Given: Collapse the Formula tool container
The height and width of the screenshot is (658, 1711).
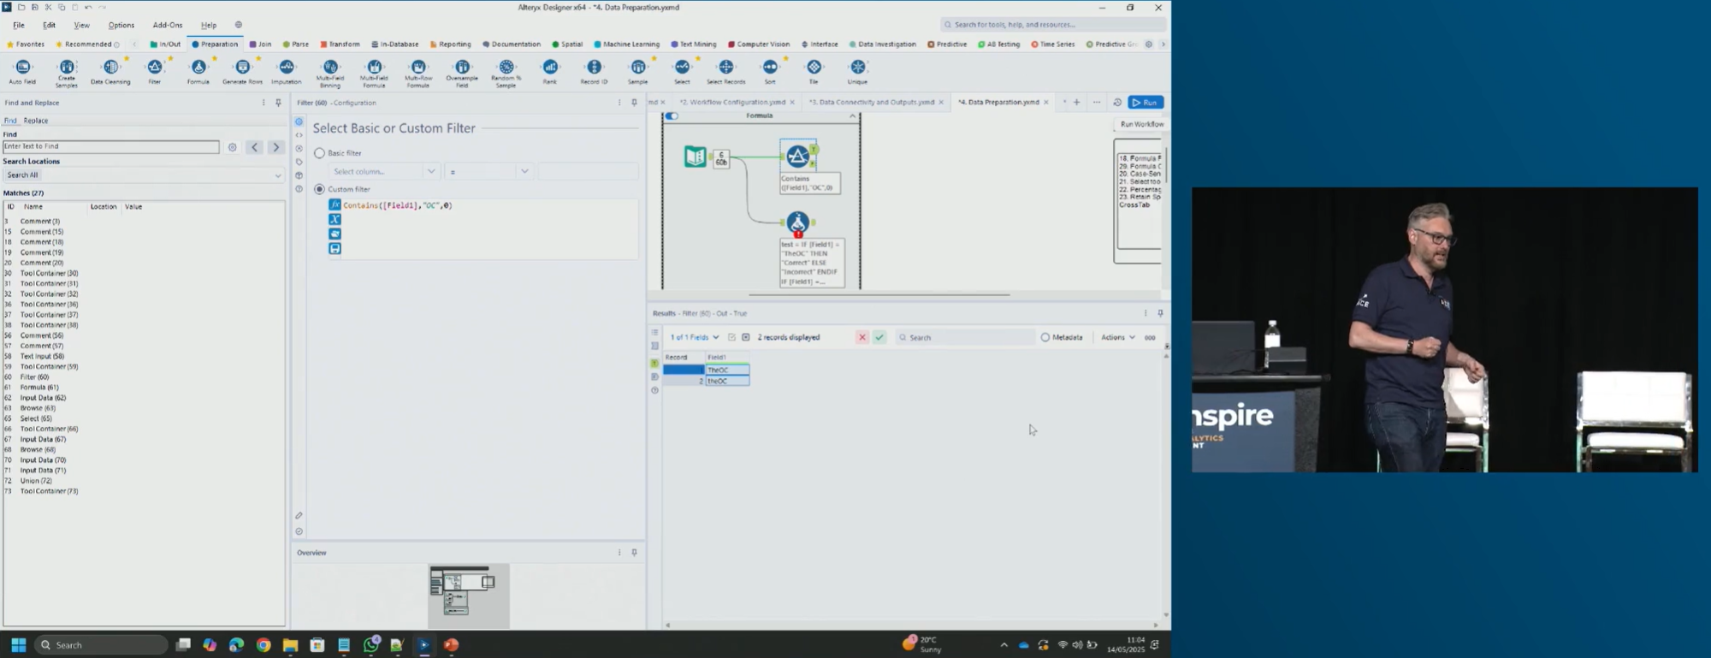Looking at the screenshot, I should click(852, 116).
